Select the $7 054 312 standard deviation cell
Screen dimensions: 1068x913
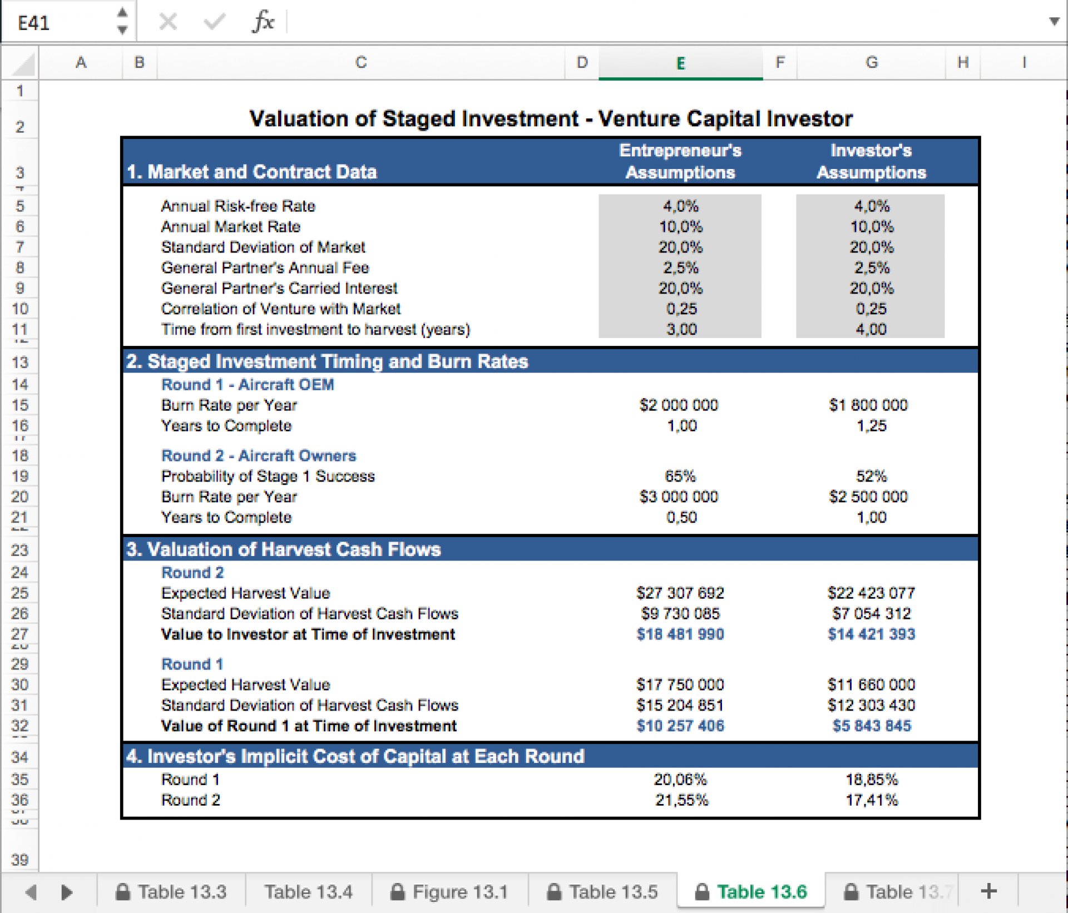click(x=871, y=613)
